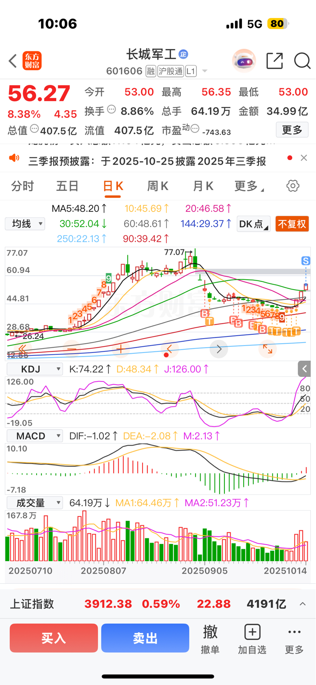
Task: Tap the 融 margin tag
Action: click(x=151, y=71)
